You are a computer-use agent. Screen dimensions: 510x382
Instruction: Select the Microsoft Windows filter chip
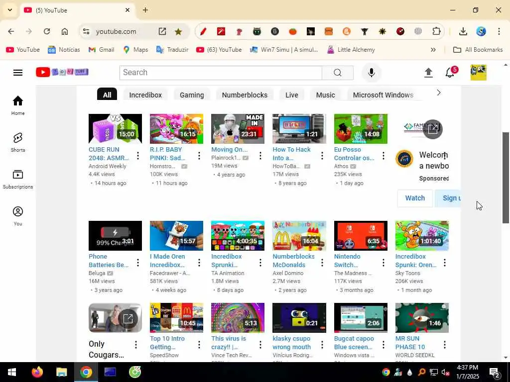pyautogui.click(x=383, y=95)
